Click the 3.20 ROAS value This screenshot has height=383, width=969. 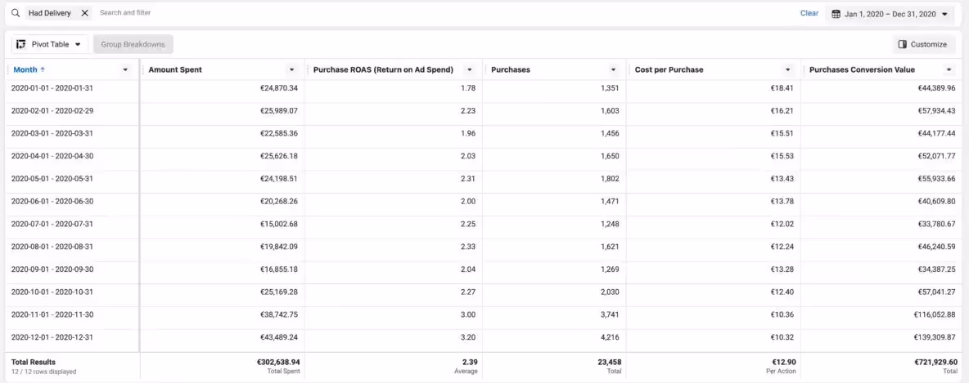[468, 337]
